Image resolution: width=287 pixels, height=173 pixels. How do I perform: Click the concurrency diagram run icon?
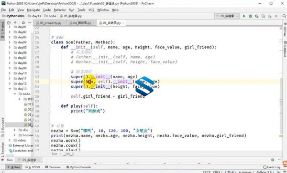click(270, 16)
